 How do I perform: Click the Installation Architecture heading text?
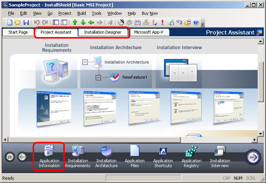tap(116, 47)
